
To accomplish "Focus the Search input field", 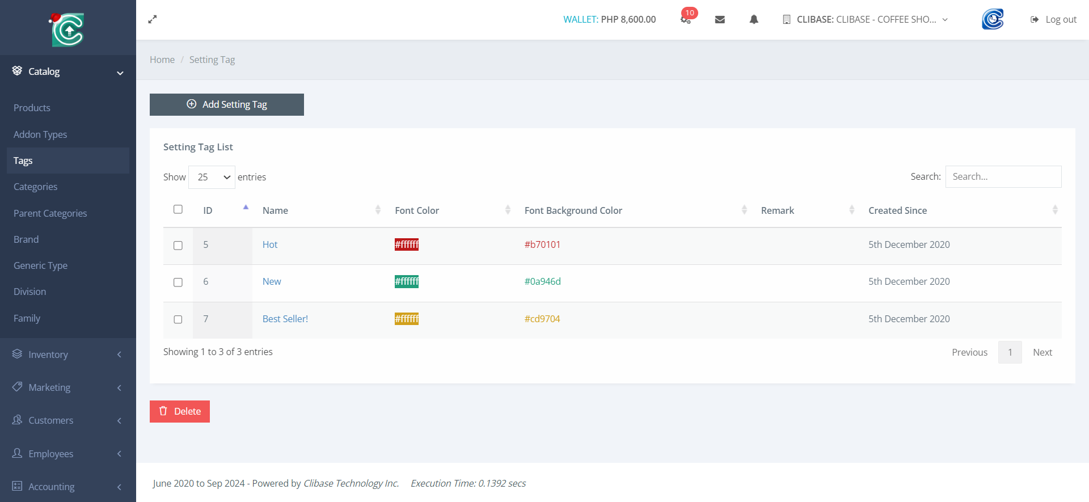I will click(x=1003, y=176).
